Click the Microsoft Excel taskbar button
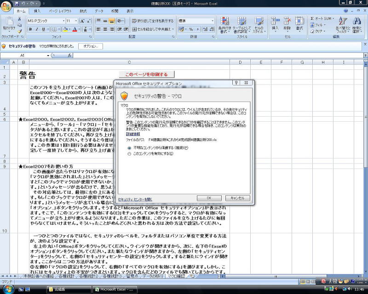This screenshot has width=368, height=294. pos(115,289)
